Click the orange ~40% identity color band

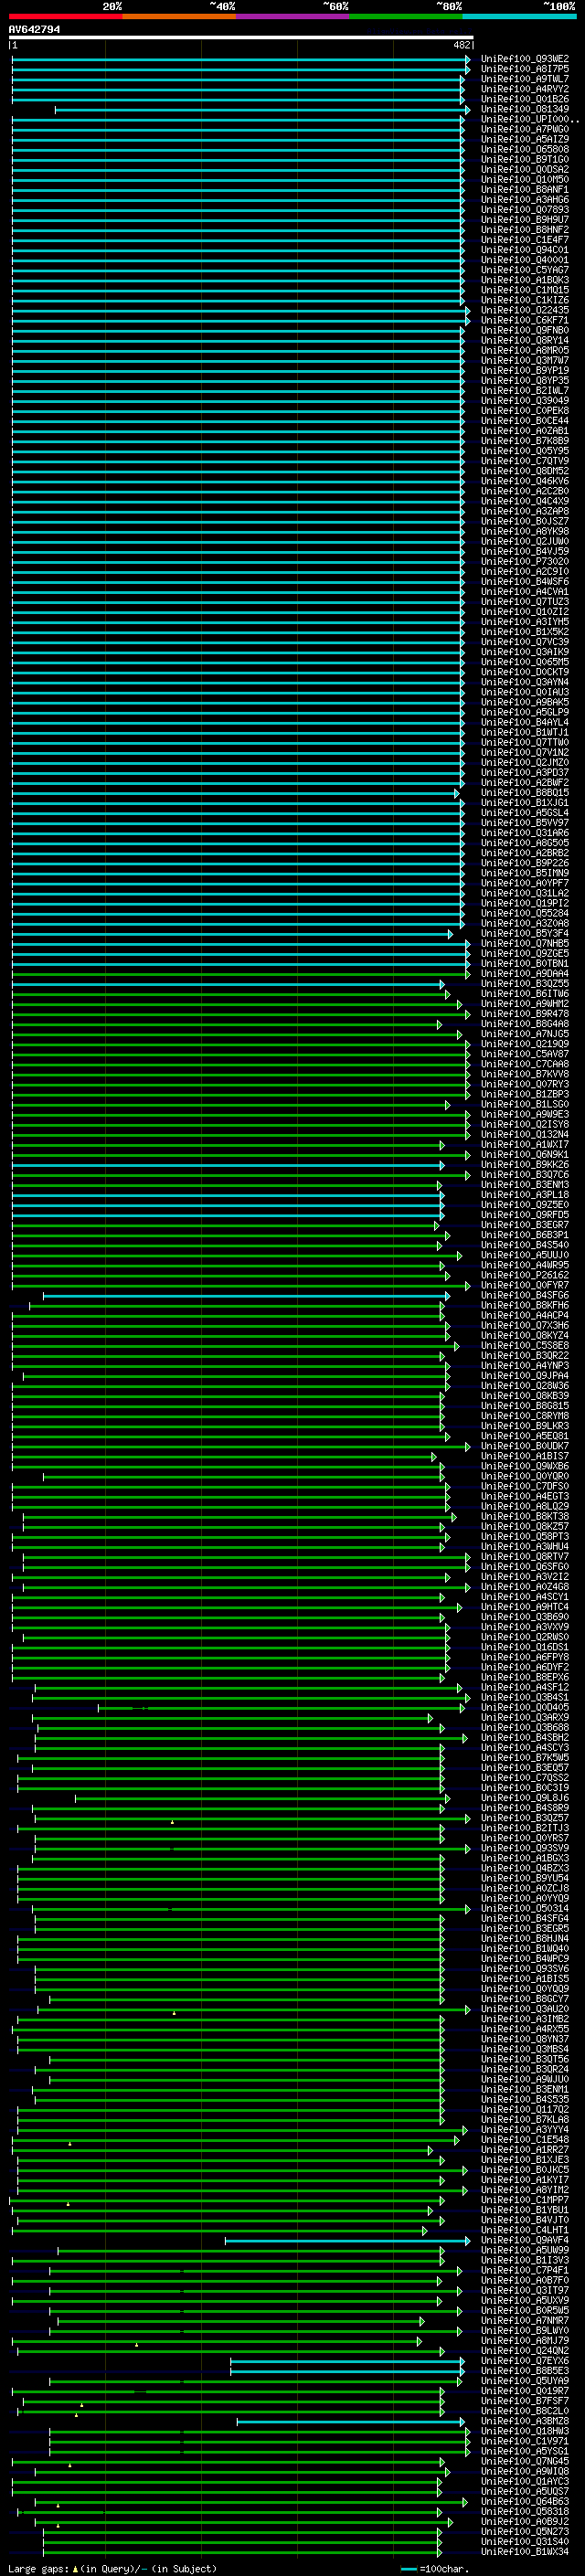(x=179, y=16)
